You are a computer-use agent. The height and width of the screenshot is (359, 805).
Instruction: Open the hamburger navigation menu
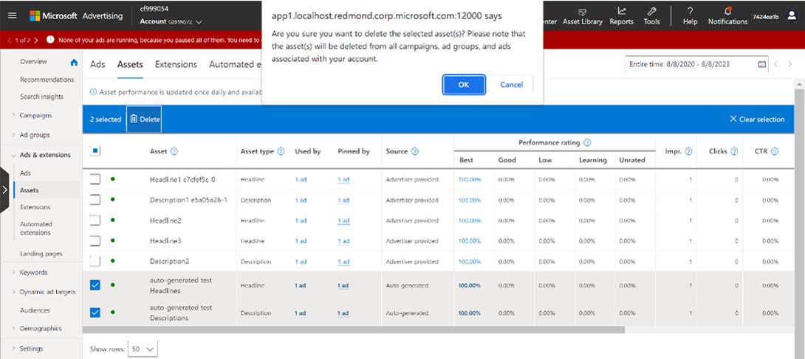coord(13,16)
